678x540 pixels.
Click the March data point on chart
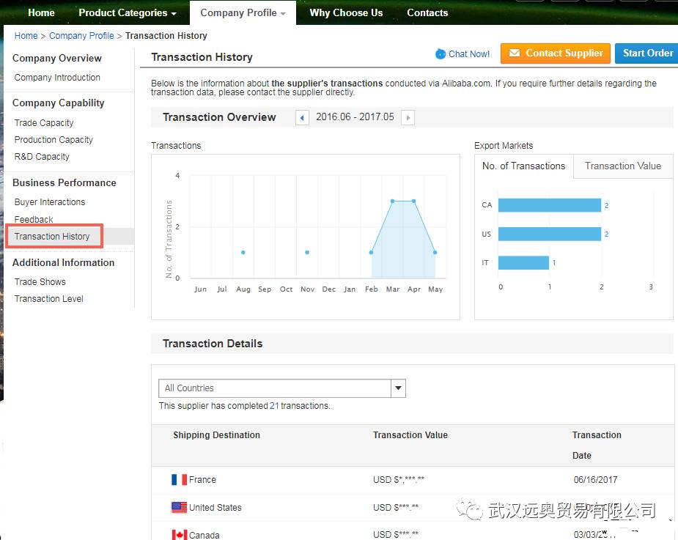(x=392, y=201)
